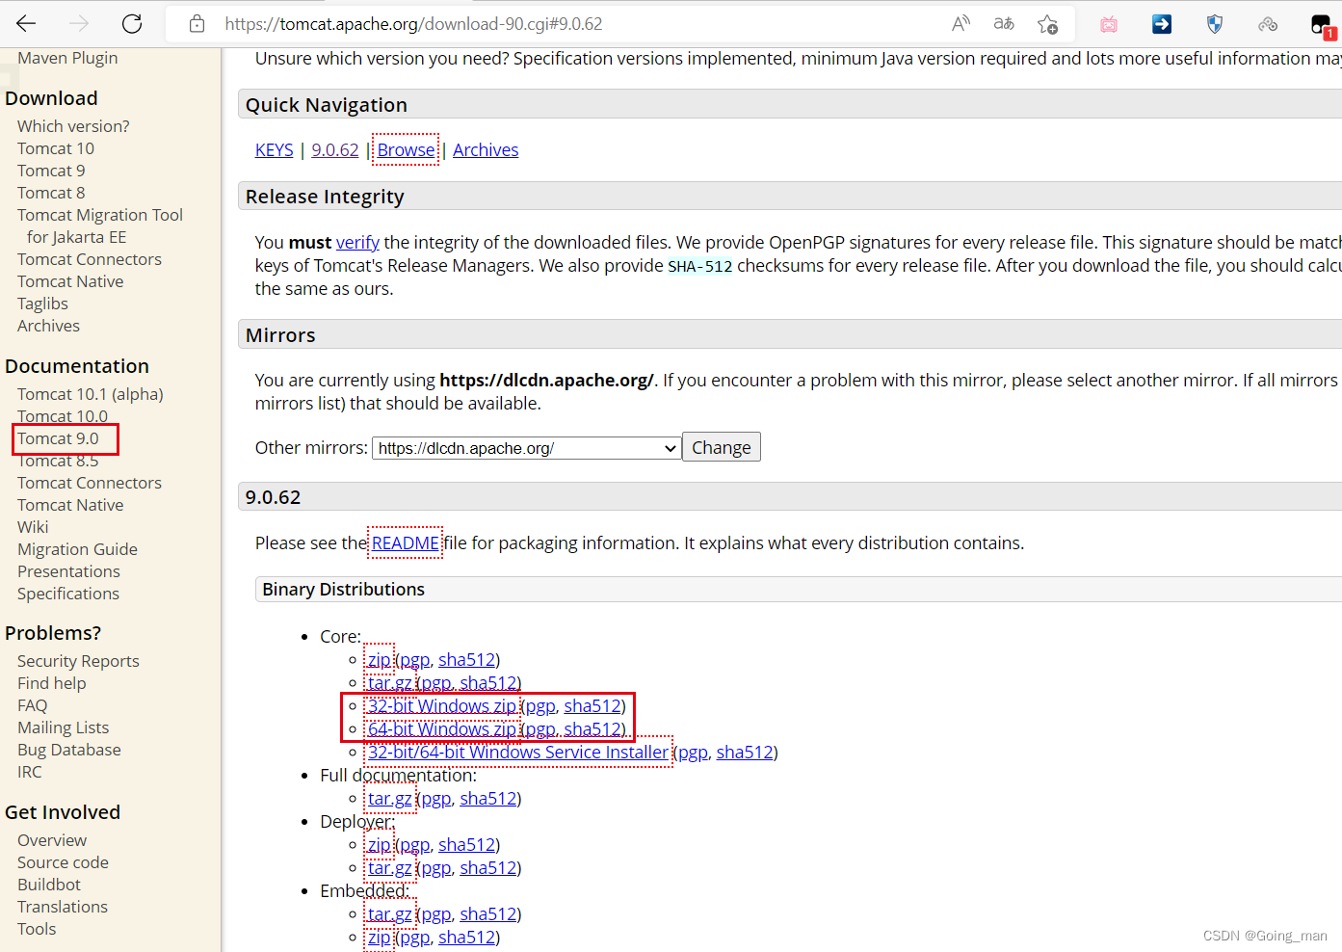Open Tomcat 10 download link
The image size is (1342, 952).
(x=56, y=148)
